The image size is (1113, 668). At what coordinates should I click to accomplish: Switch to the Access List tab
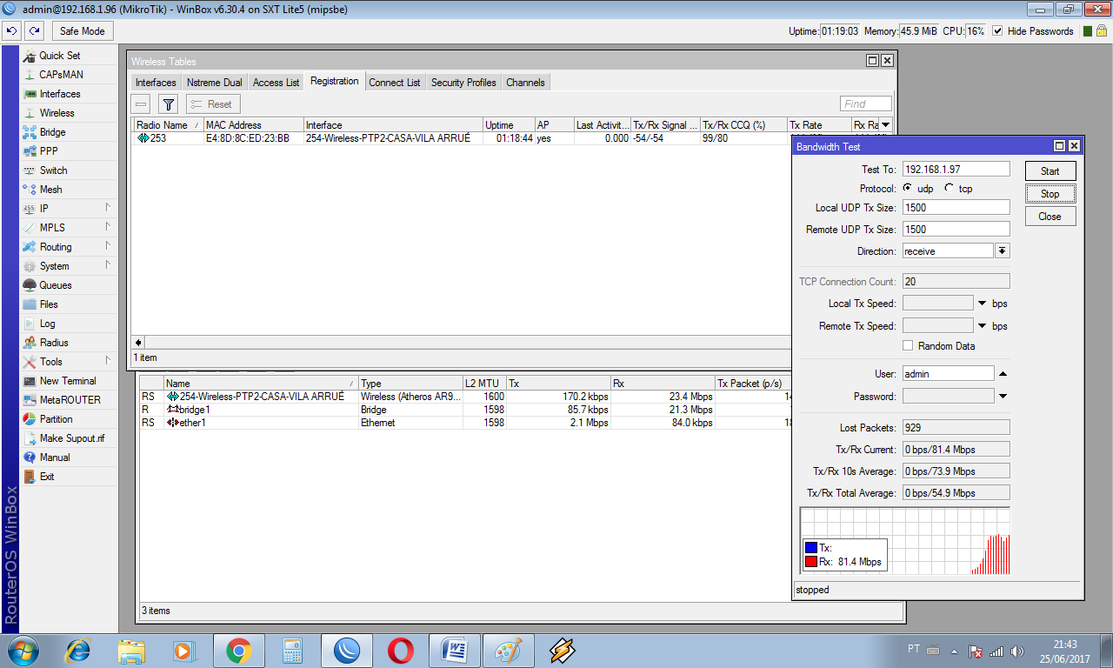276,83
